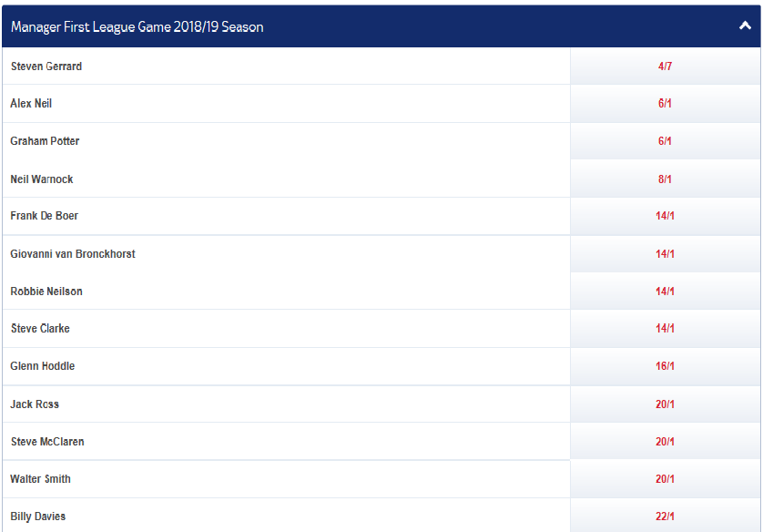The image size is (763, 532).
Task: Choose Frank De Boer at 14/1
Action: (x=665, y=216)
